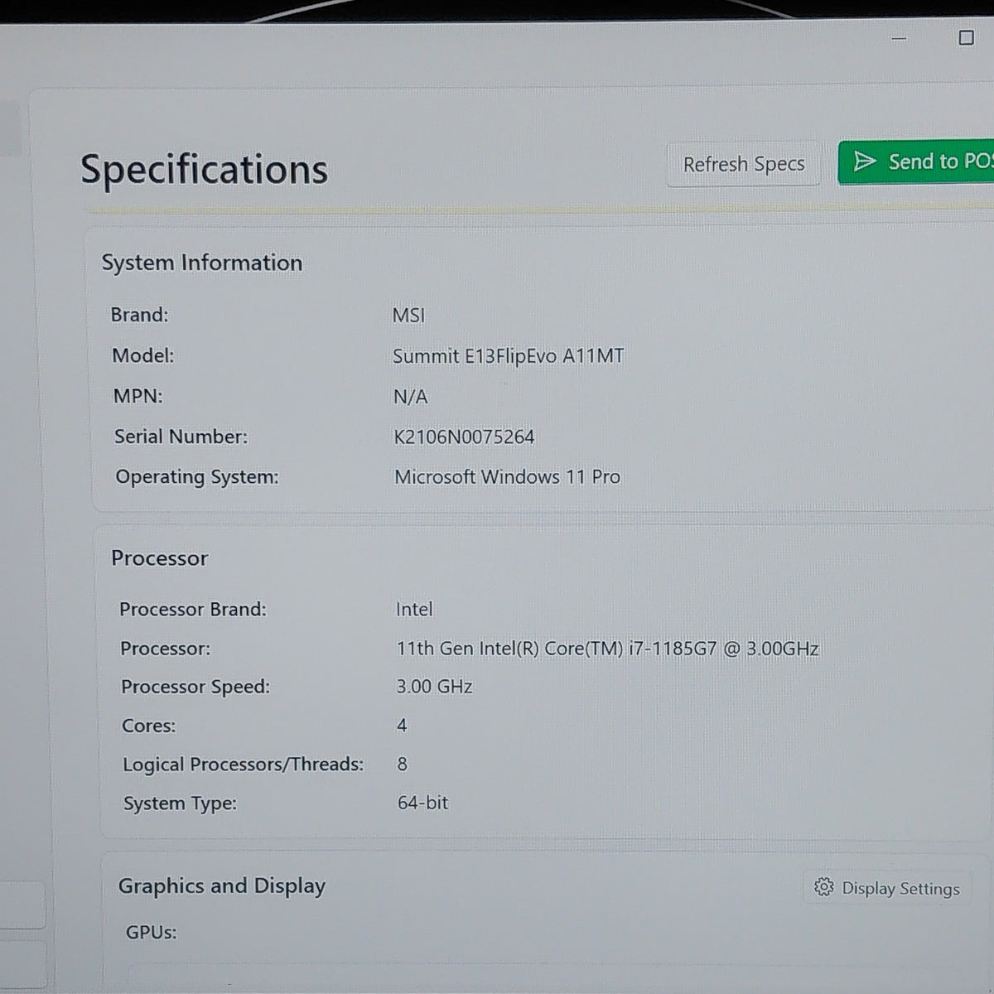Select the Graphics and Display section title
This screenshot has width=994, height=994.
(x=222, y=886)
